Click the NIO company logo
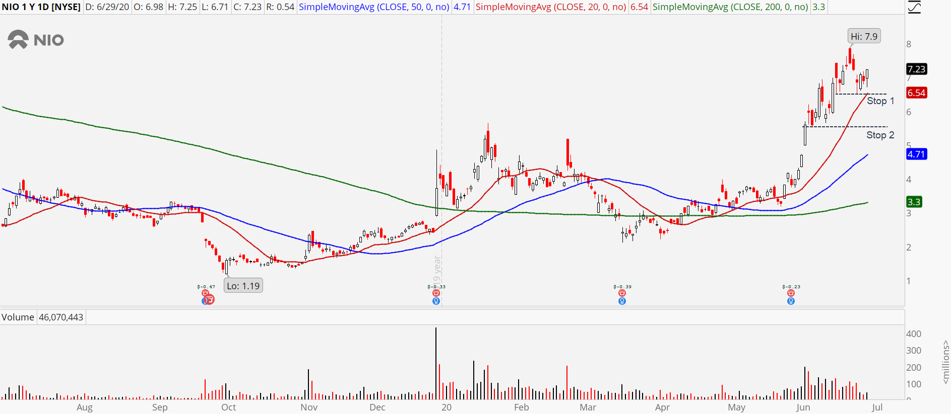 tap(36, 40)
